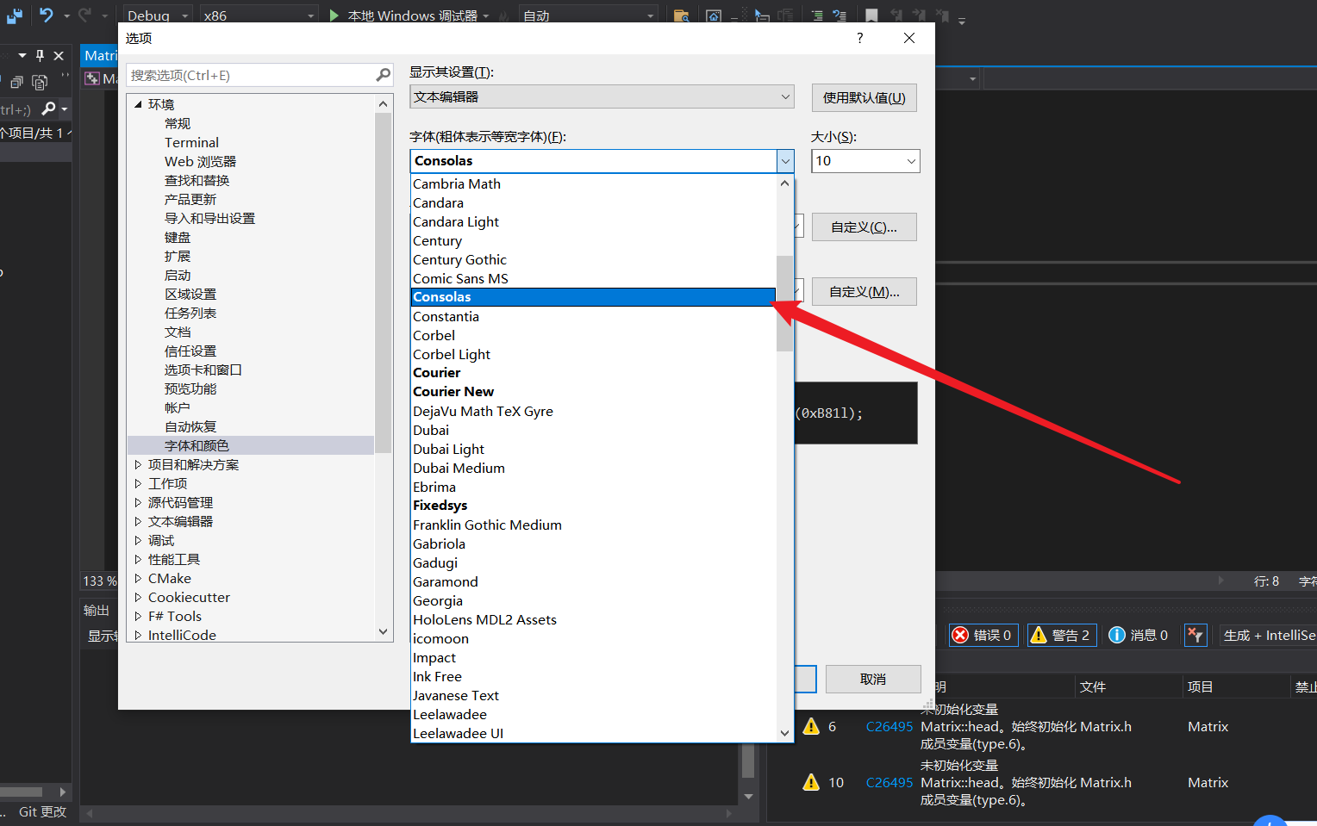Click the Undo icon in the toolbar
Screen dimensions: 1317x826
pos(47,15)
